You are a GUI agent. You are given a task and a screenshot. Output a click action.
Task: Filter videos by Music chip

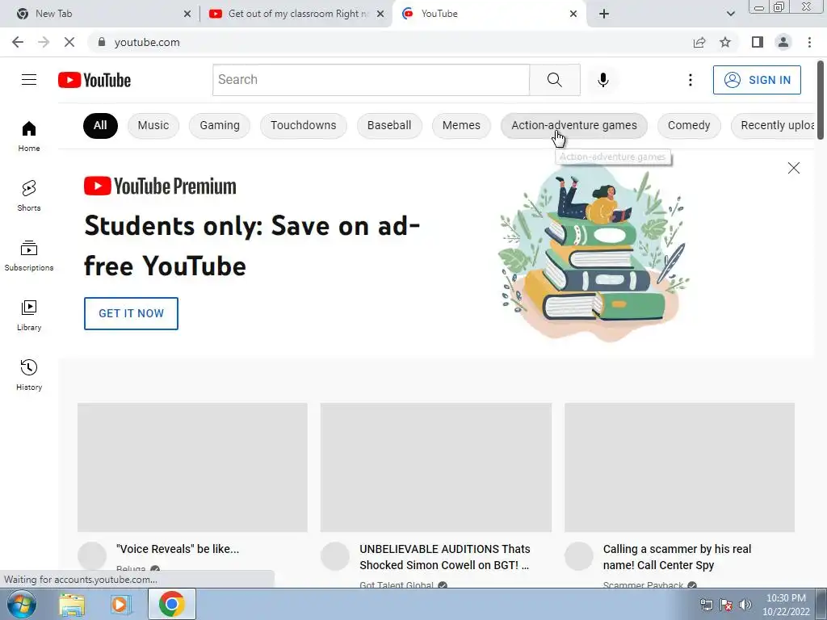(x=153, y=125)
